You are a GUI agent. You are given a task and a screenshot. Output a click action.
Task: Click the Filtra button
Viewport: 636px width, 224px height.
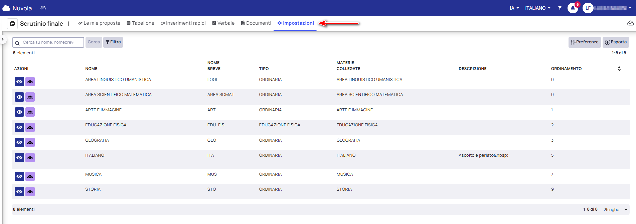click(113, 42)
